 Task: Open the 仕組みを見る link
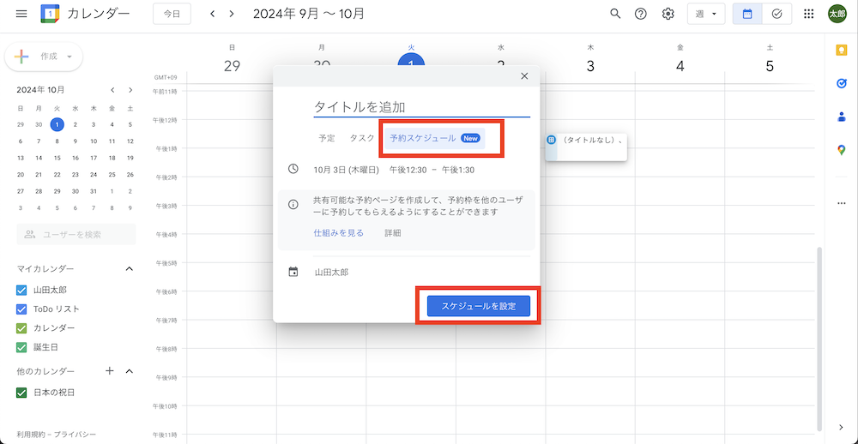(338, 232)
